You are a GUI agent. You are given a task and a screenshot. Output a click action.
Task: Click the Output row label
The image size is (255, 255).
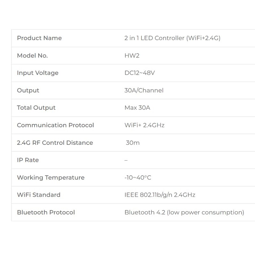[28, 91]
